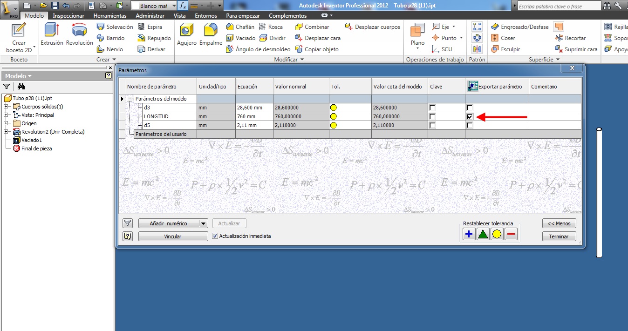Image resolution: width=628 pixels, height=331 pixels.
Task: Select the Revolución tool
Action: click(80, 35)
